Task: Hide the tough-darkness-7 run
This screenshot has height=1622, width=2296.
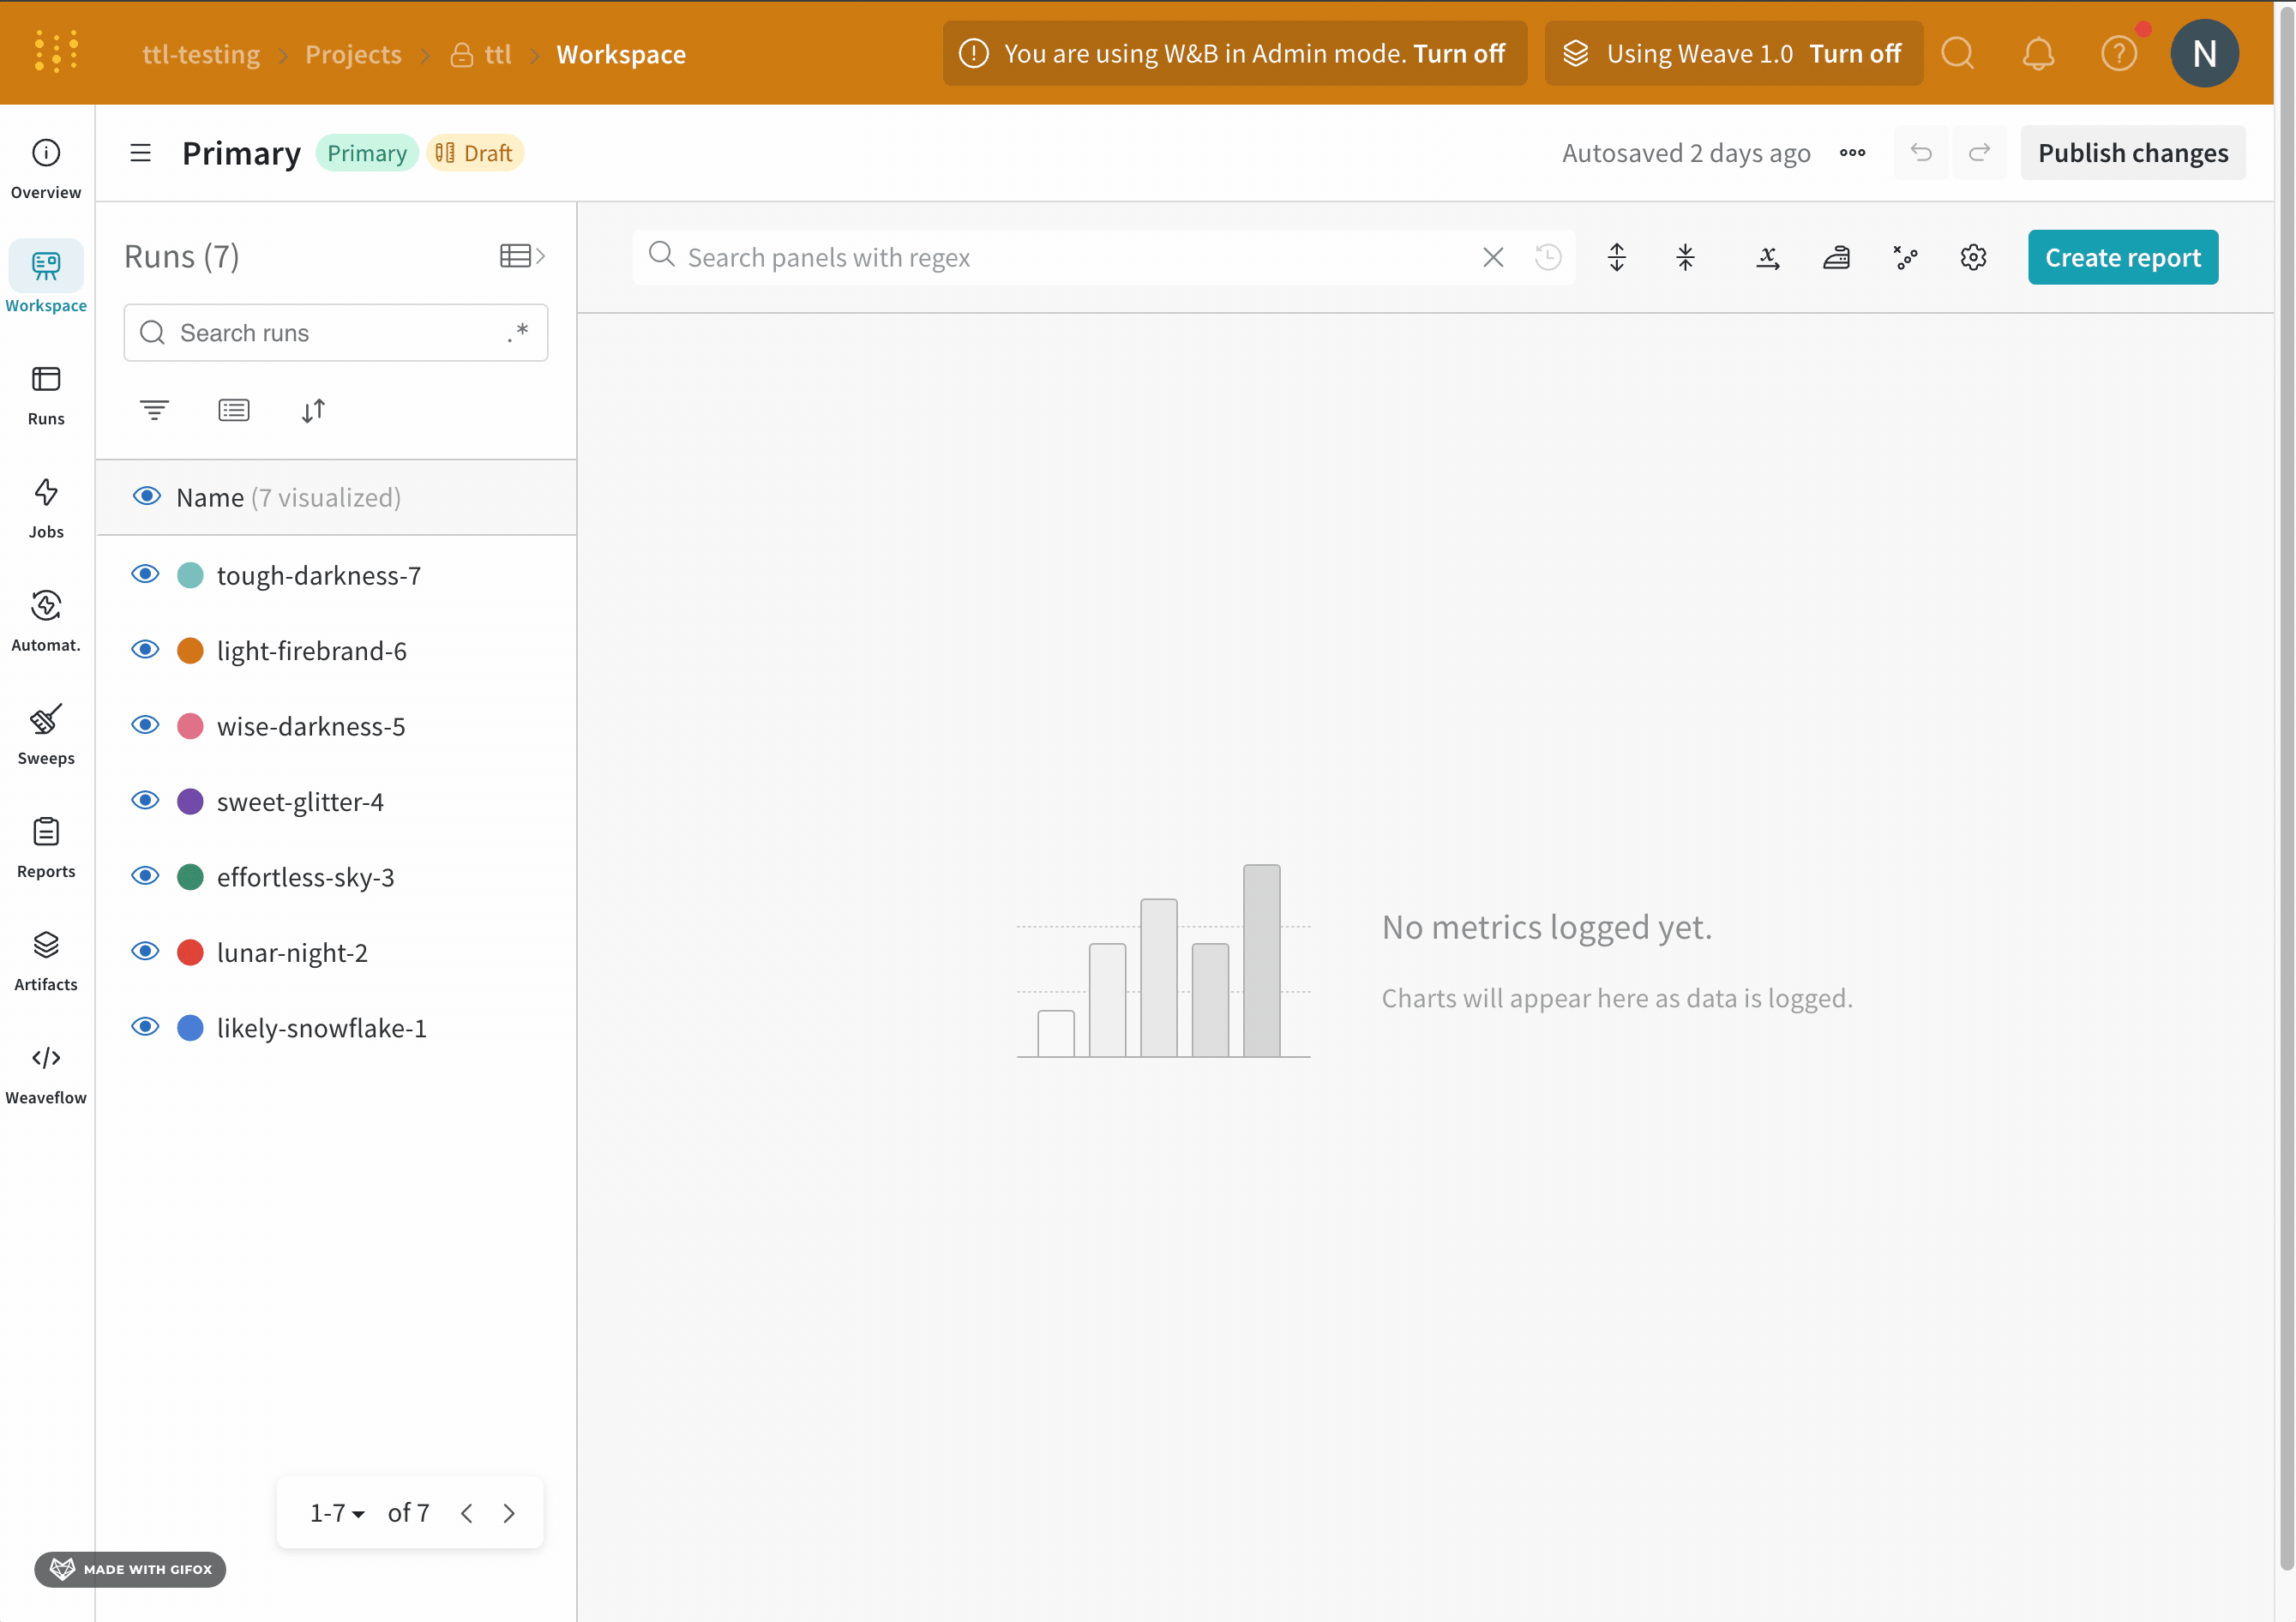Action: 146,575
